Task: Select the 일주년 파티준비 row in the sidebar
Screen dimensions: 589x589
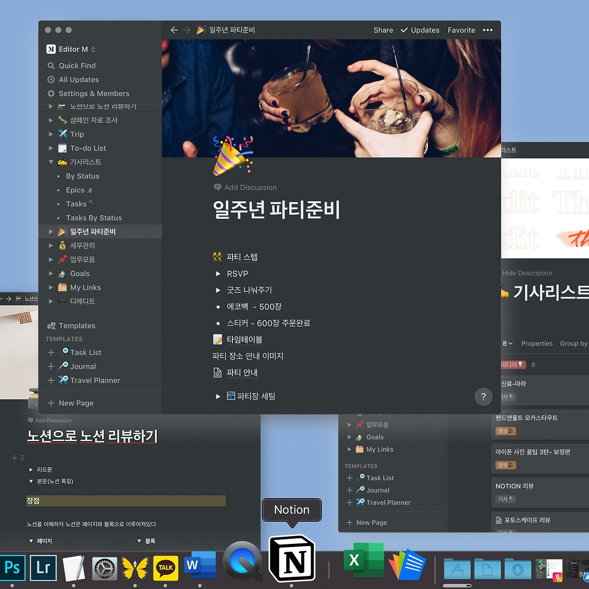Action: pyautogui.click(x=100, y=231)
